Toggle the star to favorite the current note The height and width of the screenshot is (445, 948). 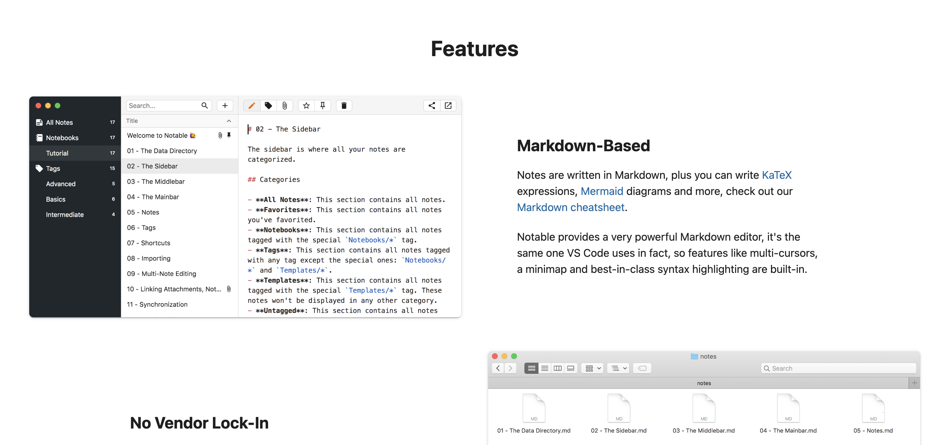306,106
